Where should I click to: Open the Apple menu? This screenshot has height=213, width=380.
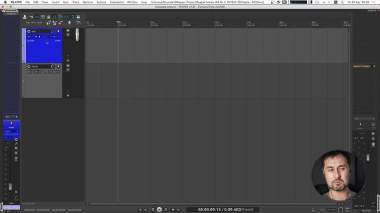(5, 2)
